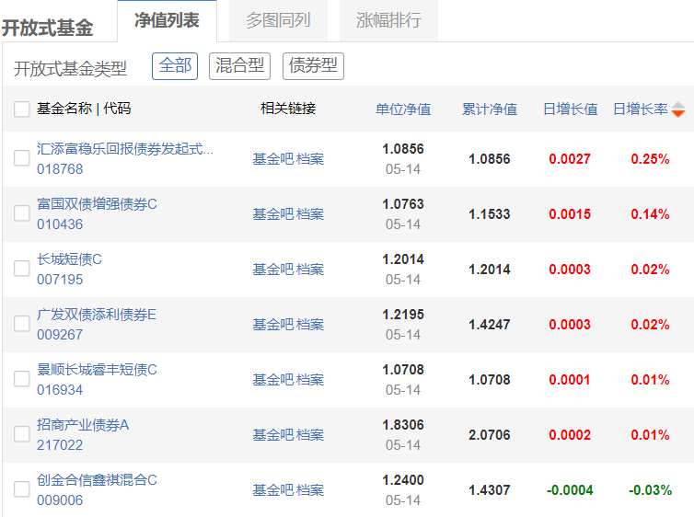Open fund code 016934 link
Screen dimensions: 694x517
60,390
